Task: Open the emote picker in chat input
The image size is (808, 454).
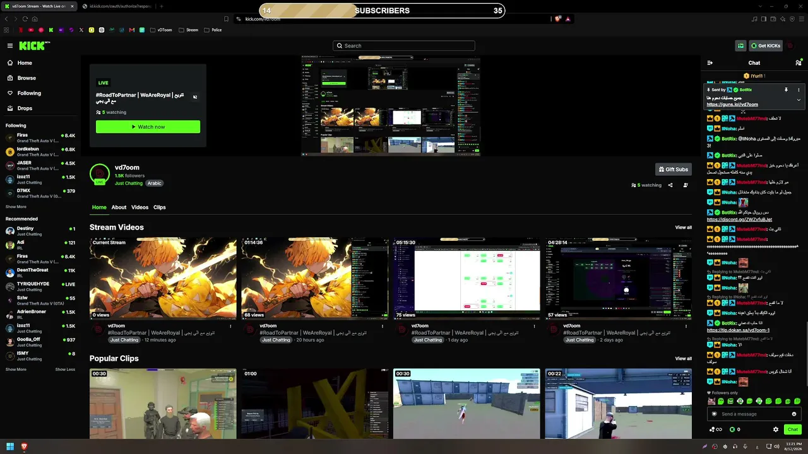Action: (x=794, y=414)
